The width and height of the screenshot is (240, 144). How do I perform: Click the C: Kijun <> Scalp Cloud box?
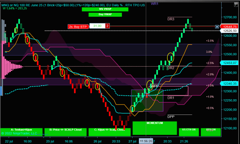(109, 132)
